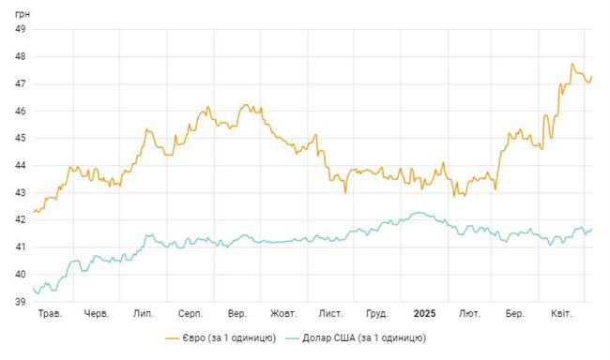Viewport: 610px width, 360px height.
Task: Select the Груд. month label
Action: click(377, 313)
